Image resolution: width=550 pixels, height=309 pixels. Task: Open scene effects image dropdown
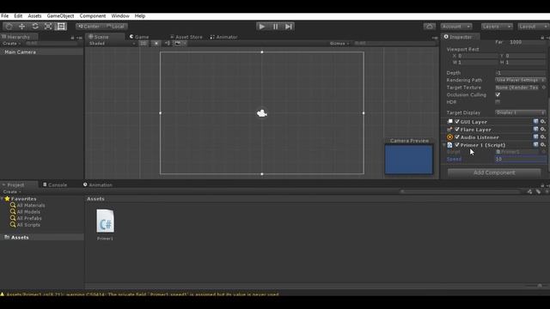(180, 44)
